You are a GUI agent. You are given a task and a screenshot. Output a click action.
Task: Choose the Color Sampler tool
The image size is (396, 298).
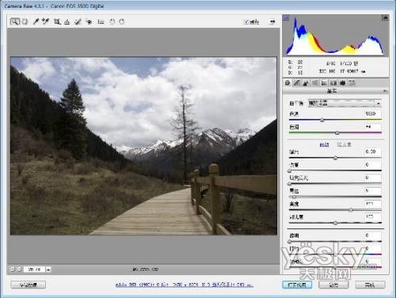(x=46, y=21)
